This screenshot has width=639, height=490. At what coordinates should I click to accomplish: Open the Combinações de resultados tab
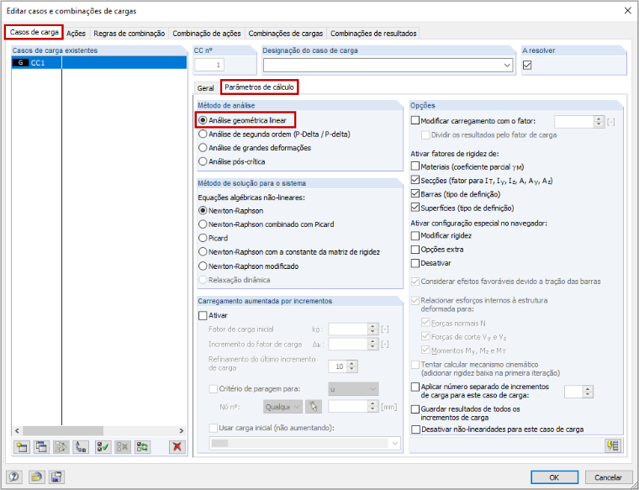point(373,34)
